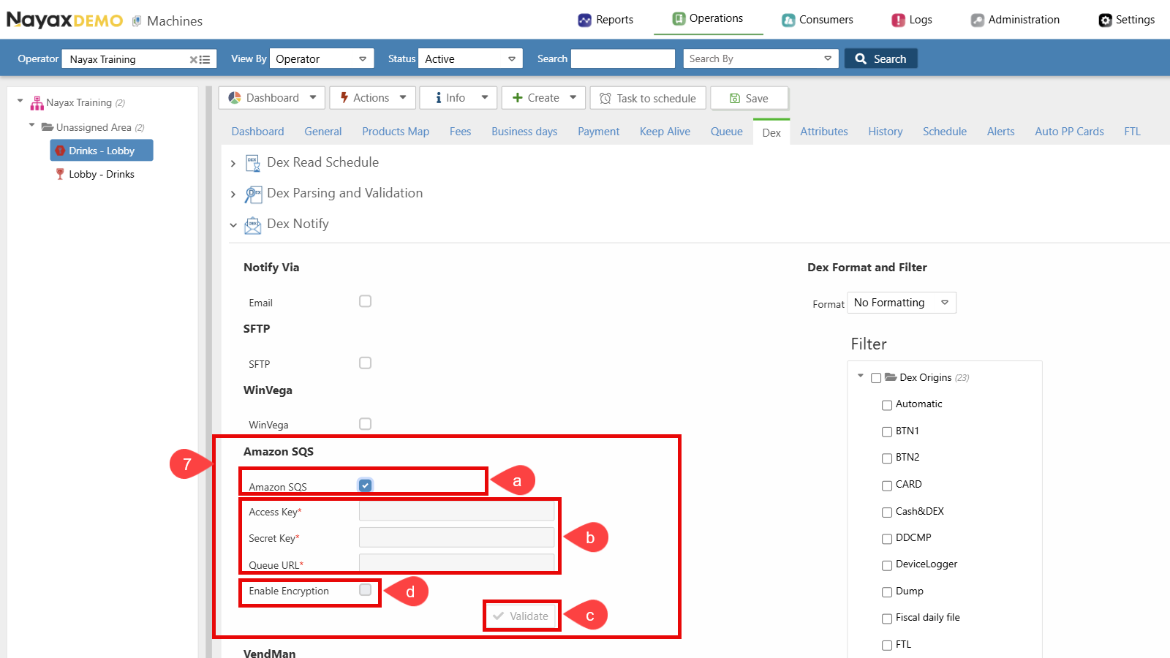Click the Queue URL input field
Viewport: 1170px width, 658px height.
[457, 563]
